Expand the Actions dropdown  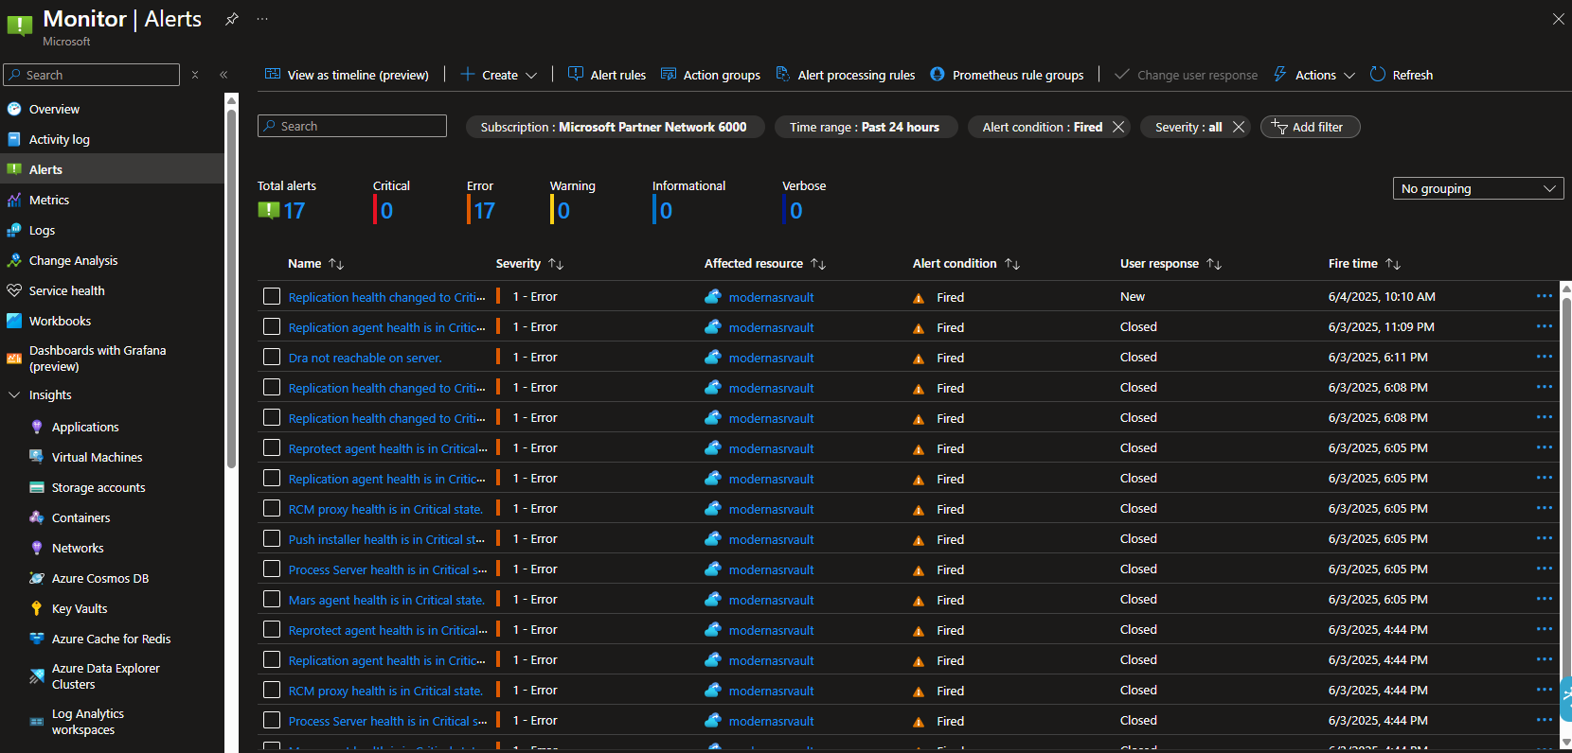tap(1314, 75)
